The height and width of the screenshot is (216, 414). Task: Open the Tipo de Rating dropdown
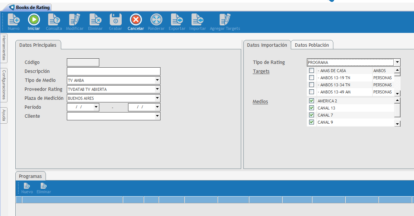tap(397, 62)
